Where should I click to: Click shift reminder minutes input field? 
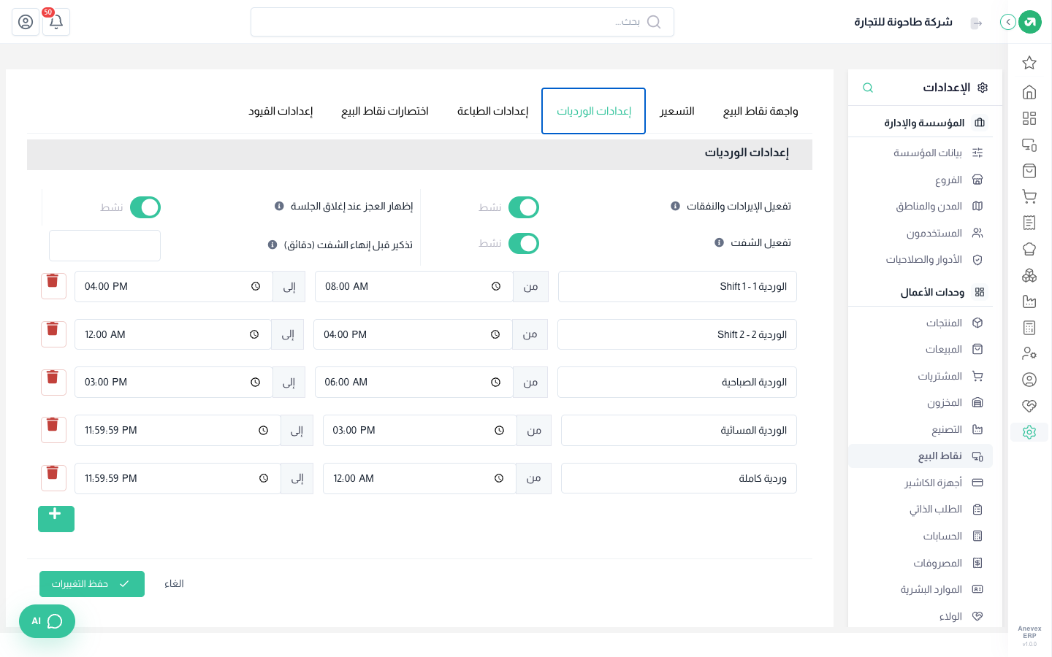[104, 245]
